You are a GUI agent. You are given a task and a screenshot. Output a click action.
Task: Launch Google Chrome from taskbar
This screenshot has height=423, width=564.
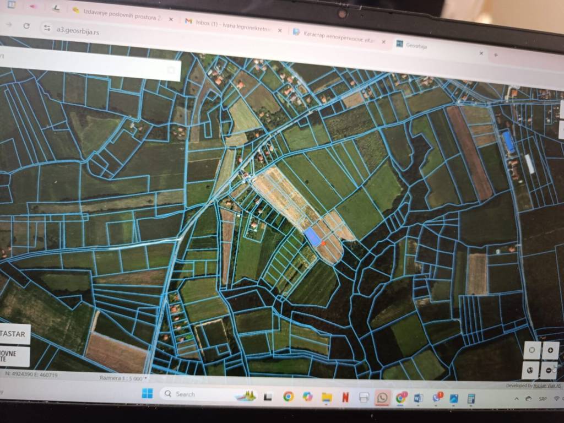(x=288, y=397)
